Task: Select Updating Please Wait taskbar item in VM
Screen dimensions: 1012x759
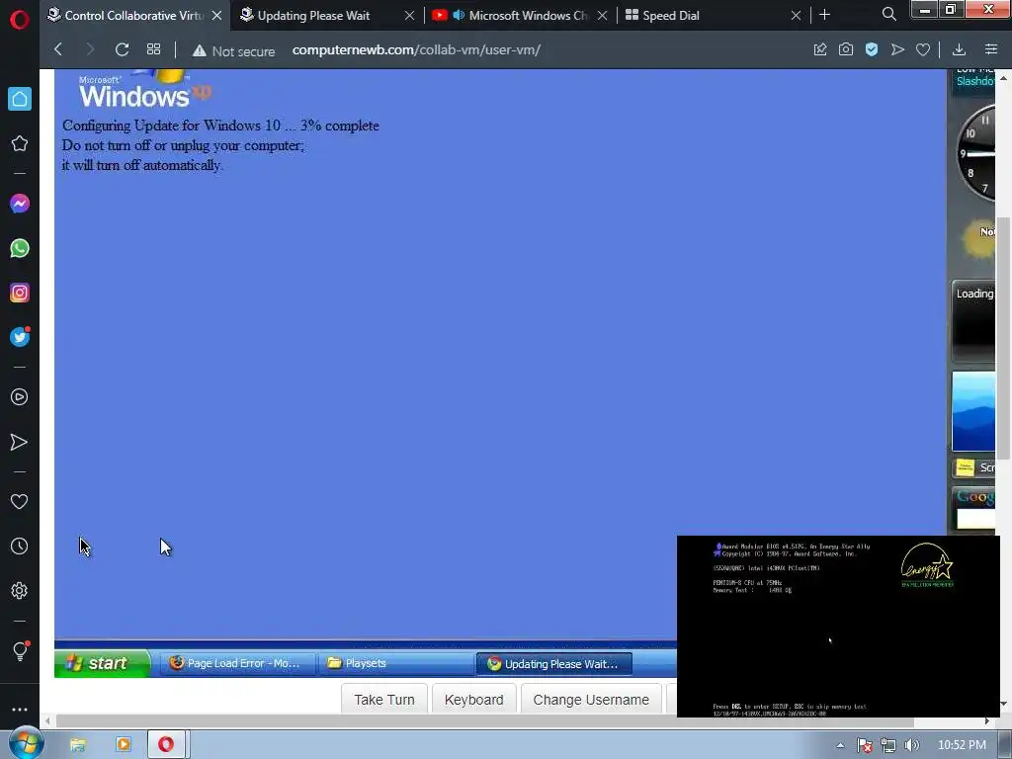Action: click(553, 663)
